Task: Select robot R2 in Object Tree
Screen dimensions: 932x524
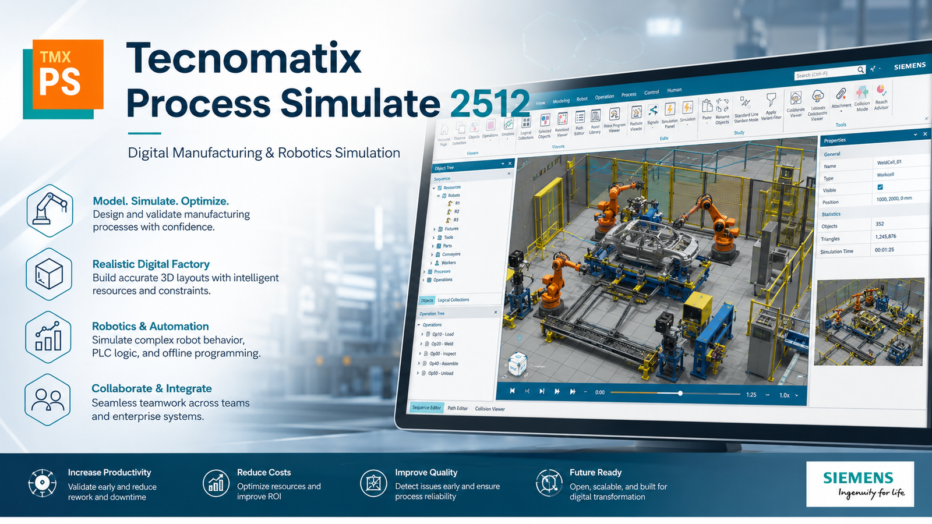Action: [x=454, y=211]
